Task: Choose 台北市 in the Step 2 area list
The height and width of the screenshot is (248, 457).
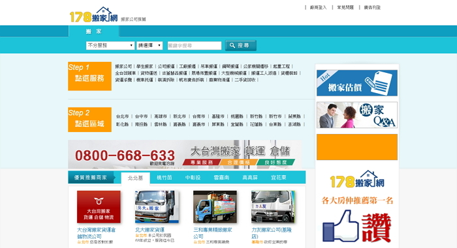Action: pyautogui.click(x=123, y=117)
